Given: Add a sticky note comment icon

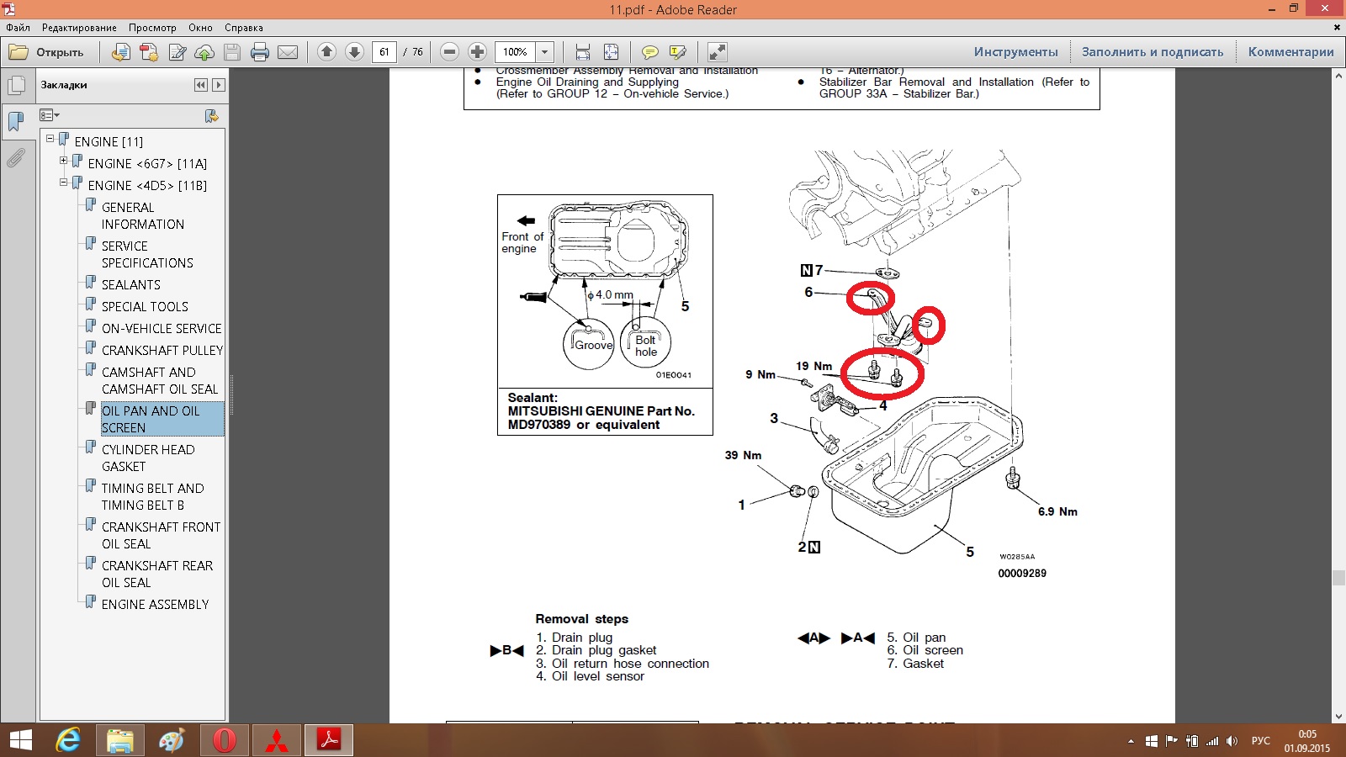Looking at the screenshot, I should (x=649, y=52).
